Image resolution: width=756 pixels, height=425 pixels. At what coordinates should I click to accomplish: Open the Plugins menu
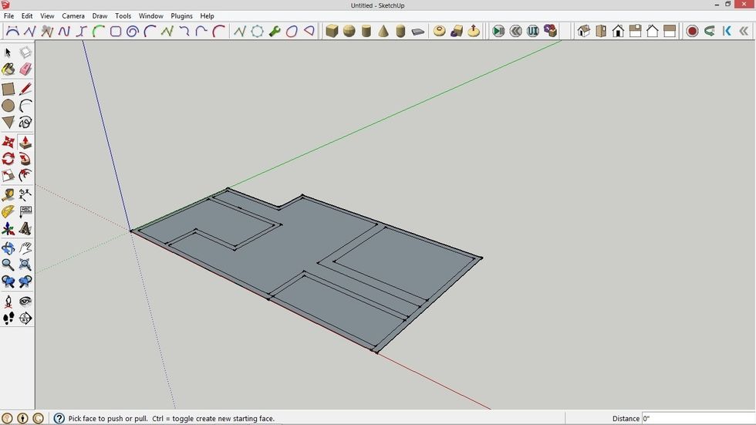pyautogui.click(x=181, y=15)
